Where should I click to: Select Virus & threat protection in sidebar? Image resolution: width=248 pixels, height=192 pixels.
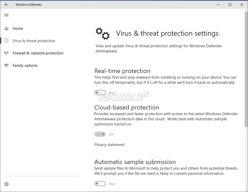[34, 41]
